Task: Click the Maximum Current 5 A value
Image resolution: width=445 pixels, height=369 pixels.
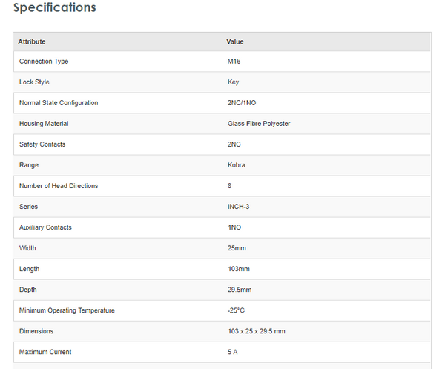Action: 232,352
